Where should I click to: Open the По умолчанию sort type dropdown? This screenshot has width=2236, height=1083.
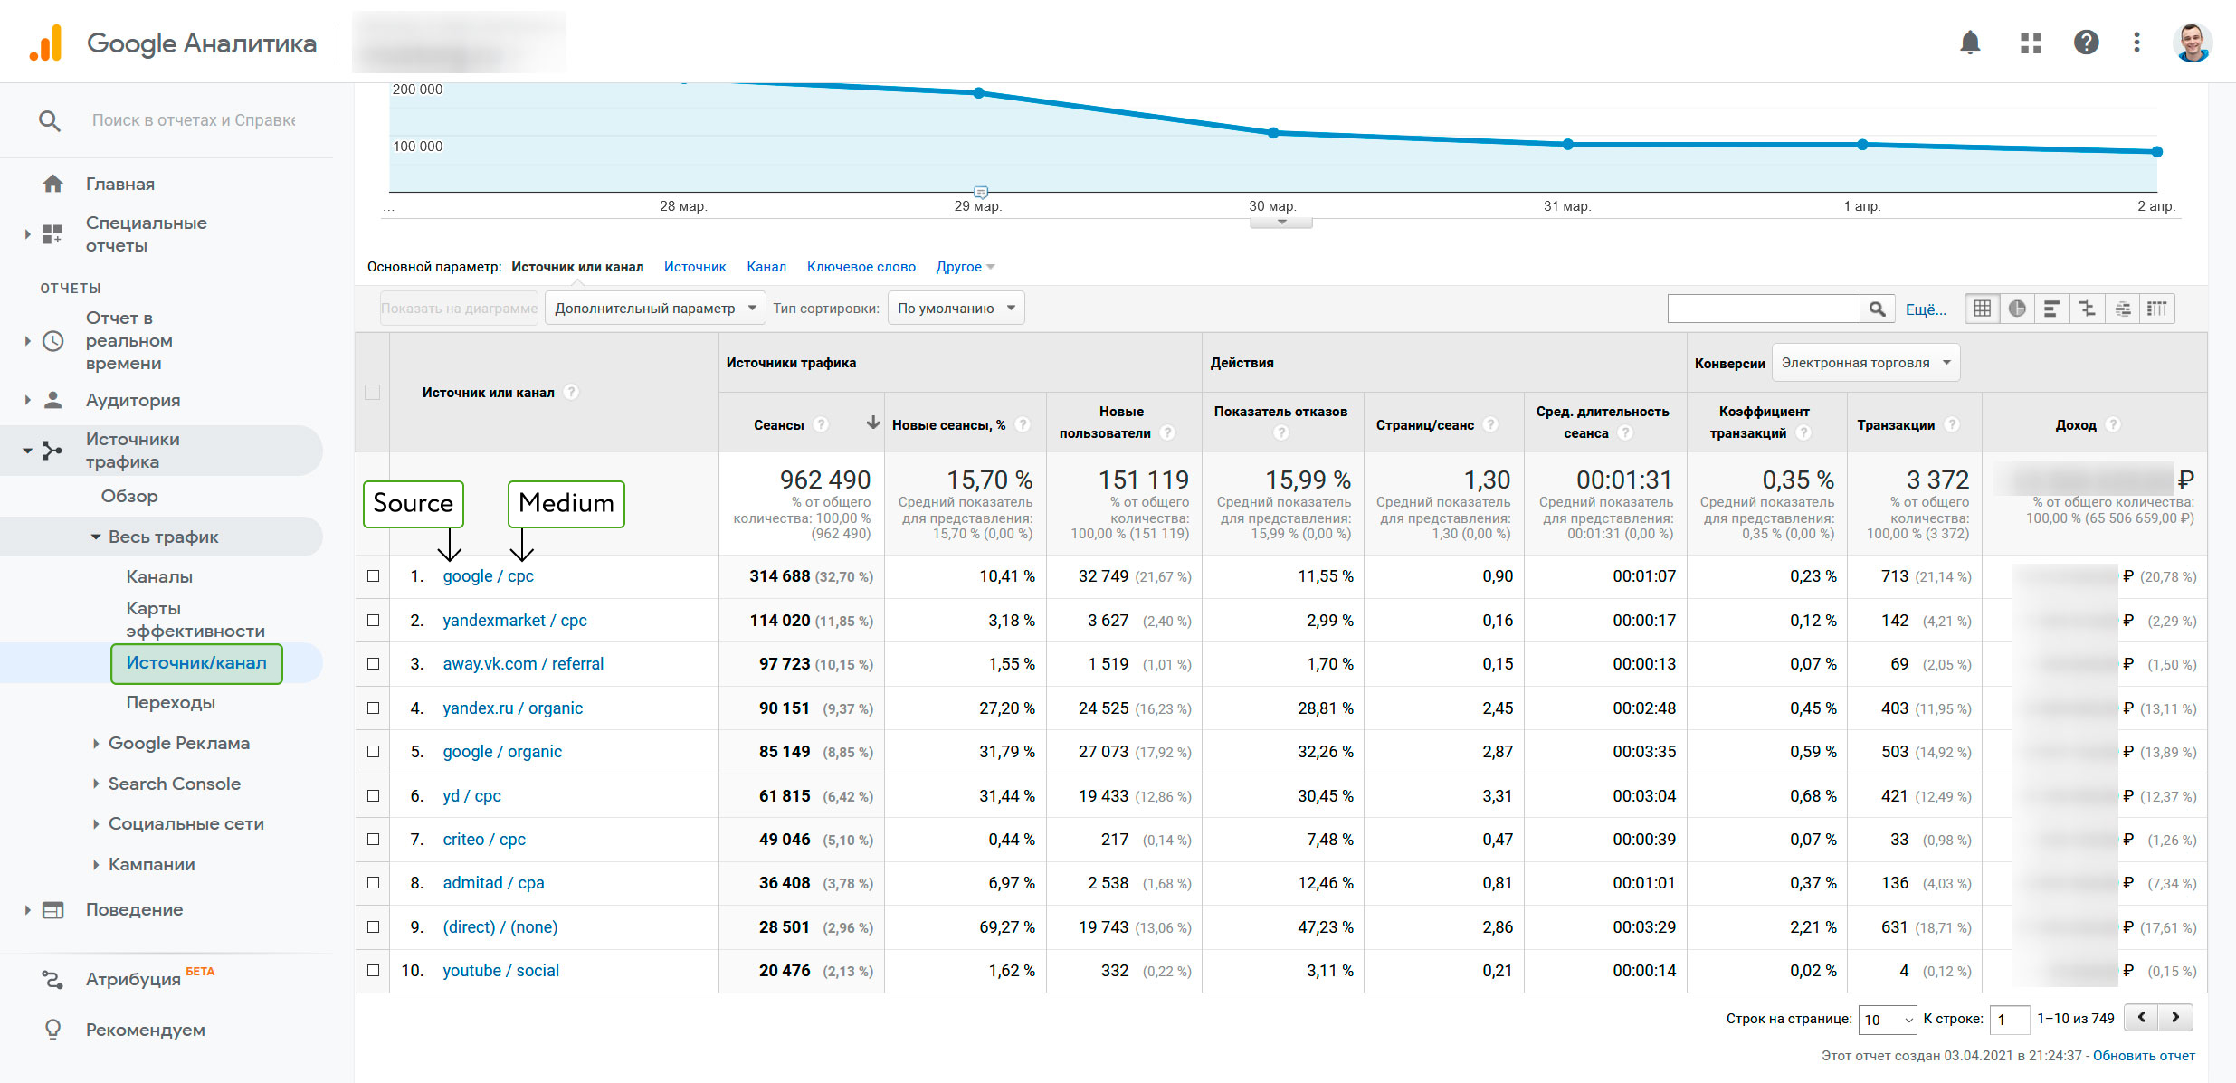tap(956, 309)
